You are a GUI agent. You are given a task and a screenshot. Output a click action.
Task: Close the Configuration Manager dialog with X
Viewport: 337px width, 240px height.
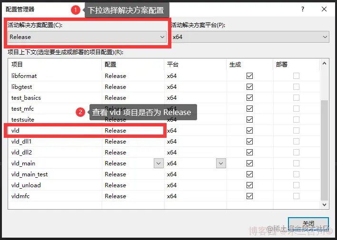[x=324, y=9]
